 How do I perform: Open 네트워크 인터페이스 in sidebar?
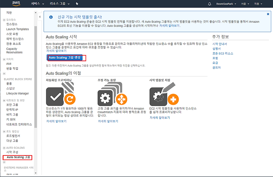click(x=19, y=124)
